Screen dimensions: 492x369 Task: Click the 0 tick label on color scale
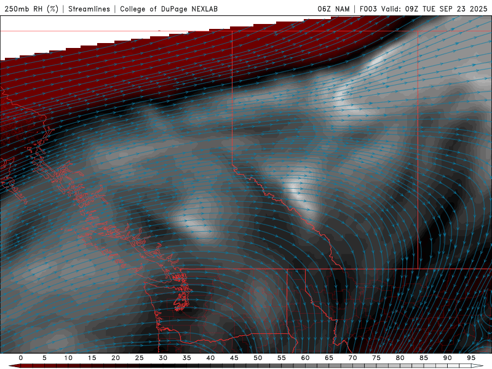click(21, 358)
